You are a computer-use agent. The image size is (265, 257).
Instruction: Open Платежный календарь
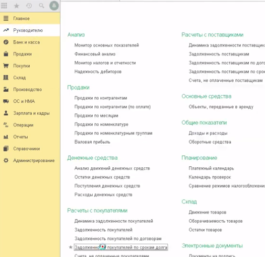(211, 168)
